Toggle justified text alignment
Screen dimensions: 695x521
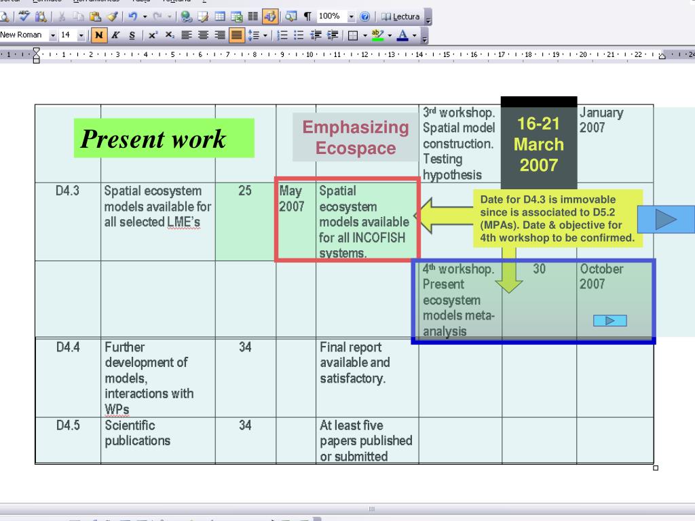coord(237,35)
